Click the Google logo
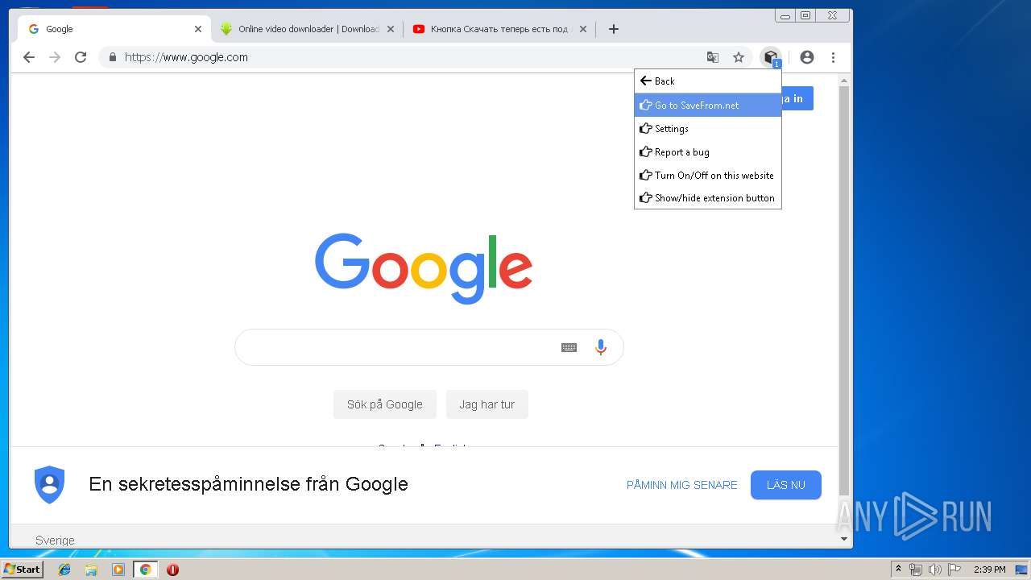1031x580 pixels. tap(424, 268)
